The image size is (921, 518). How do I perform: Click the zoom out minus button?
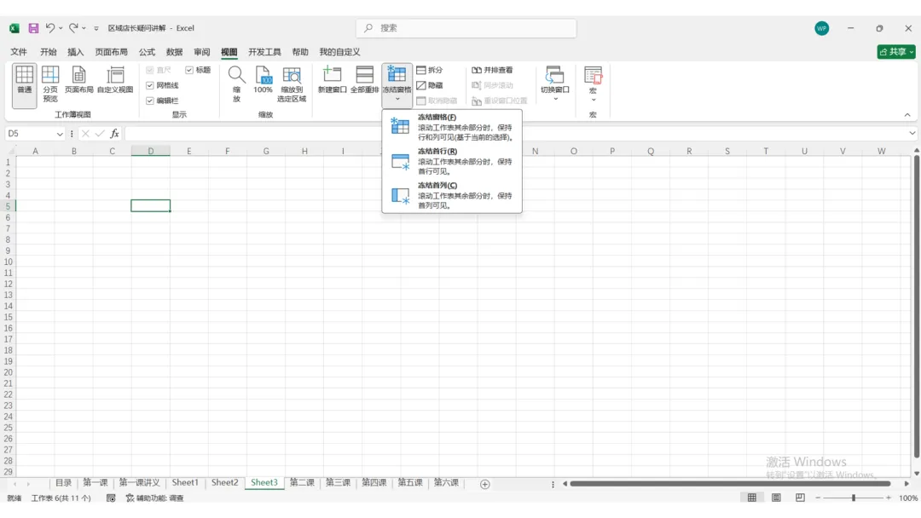818,498
